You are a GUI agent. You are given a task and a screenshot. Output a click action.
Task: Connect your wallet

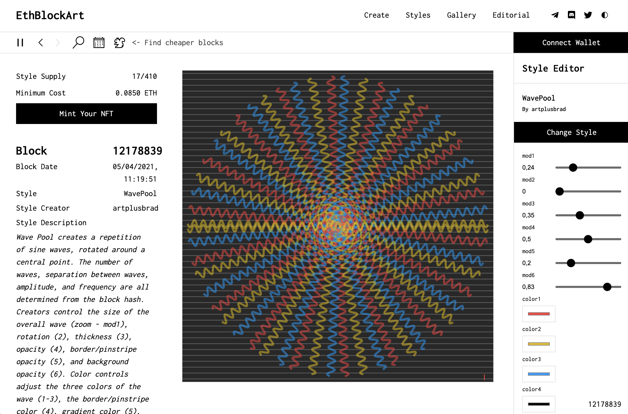click(x=571, y=42)
